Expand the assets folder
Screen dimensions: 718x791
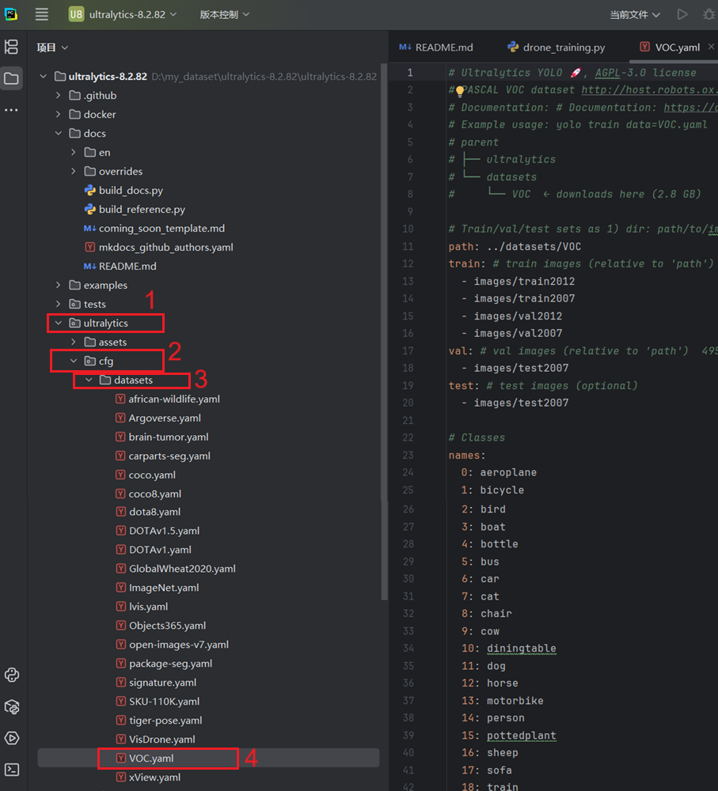pyautogui.click(x=74, y=342)
